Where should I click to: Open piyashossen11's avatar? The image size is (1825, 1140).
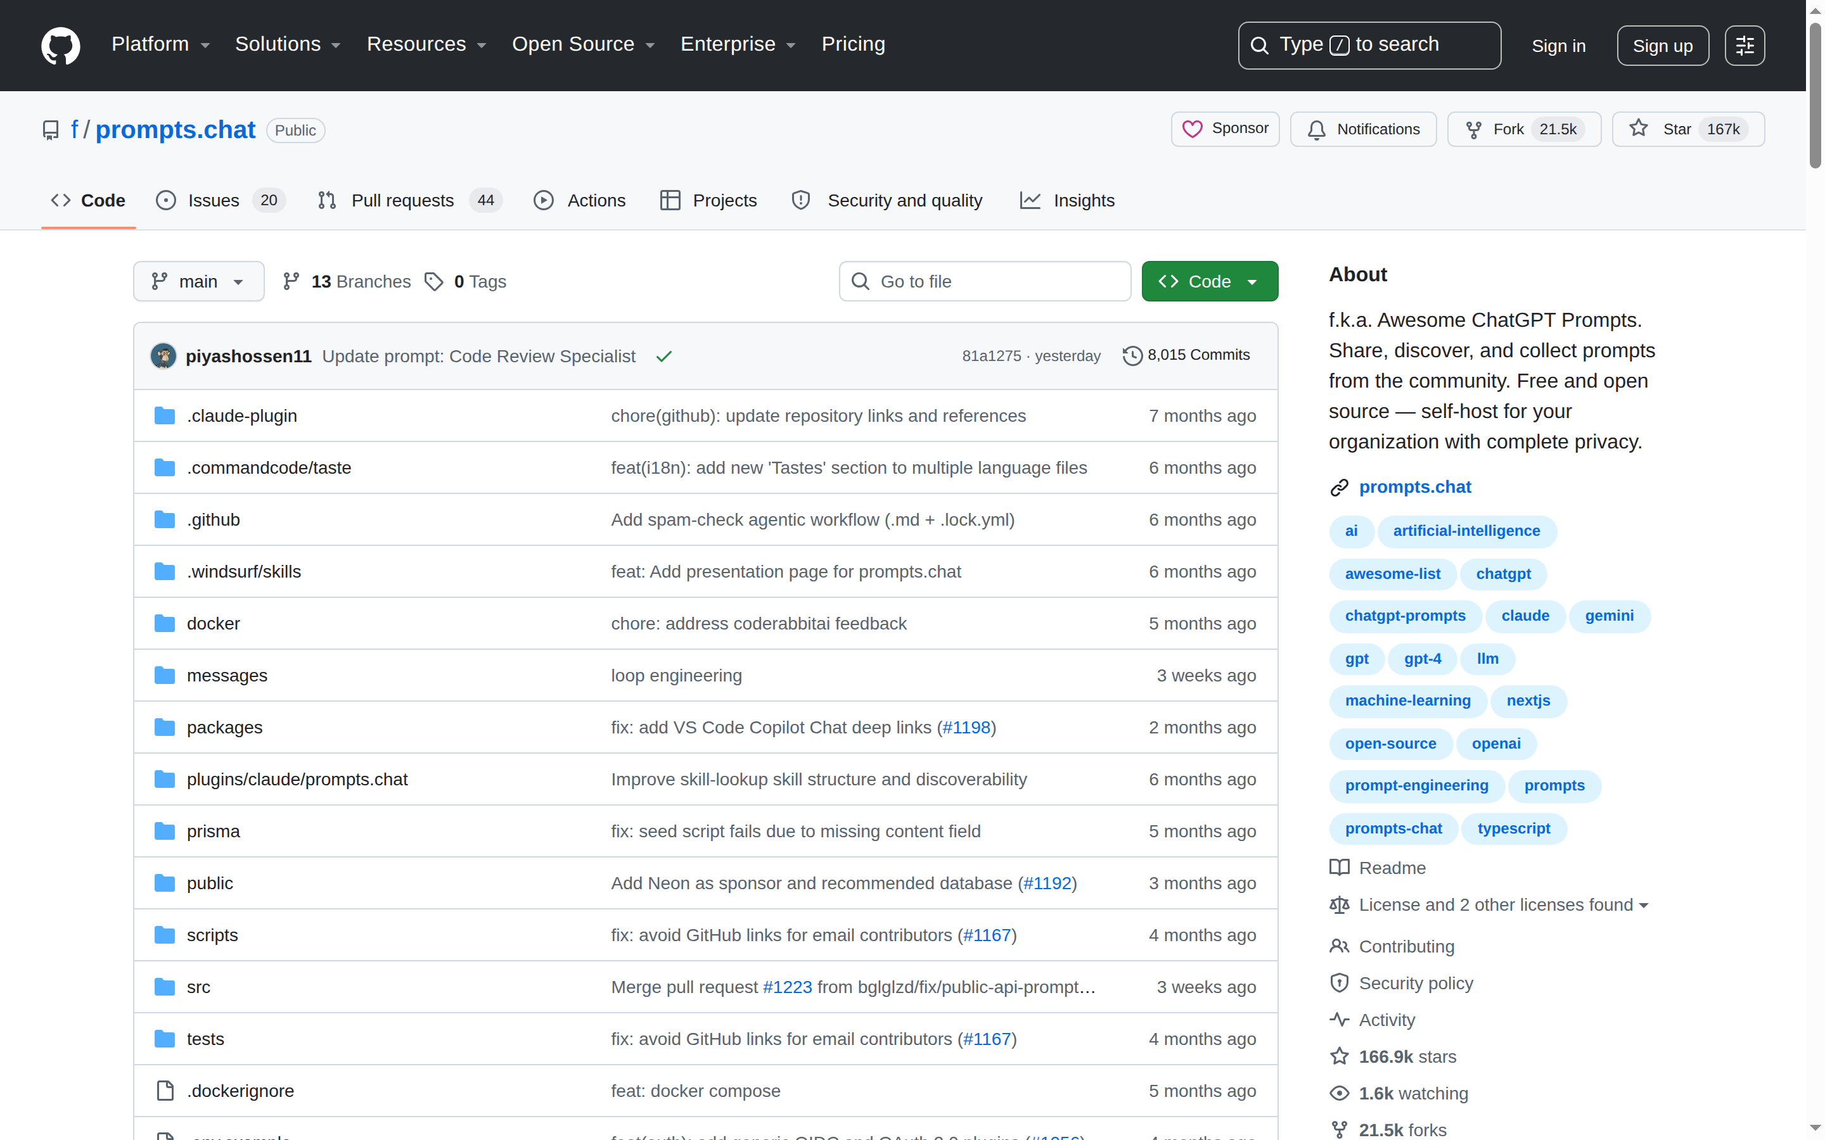(x=163, y=356)
